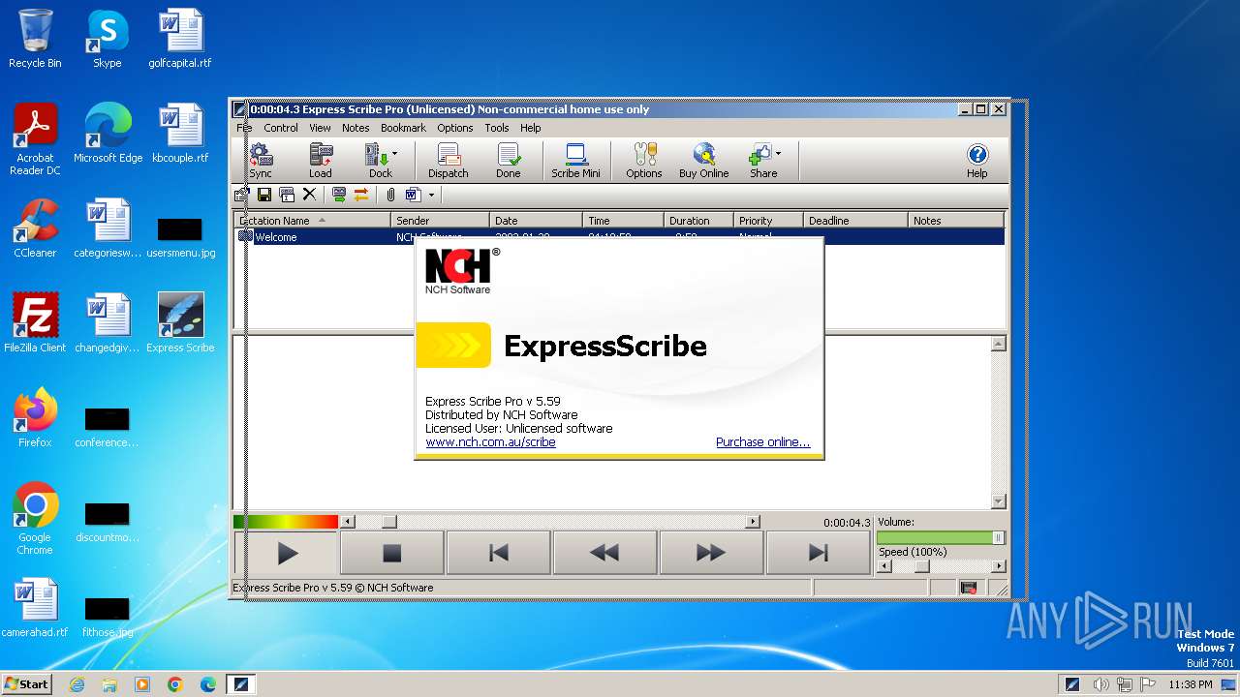This screenshot has width=1240, height=697.
Task: Expand the Dock dropdown arrow
Action: pyautogui.click(x=394, y=153)
